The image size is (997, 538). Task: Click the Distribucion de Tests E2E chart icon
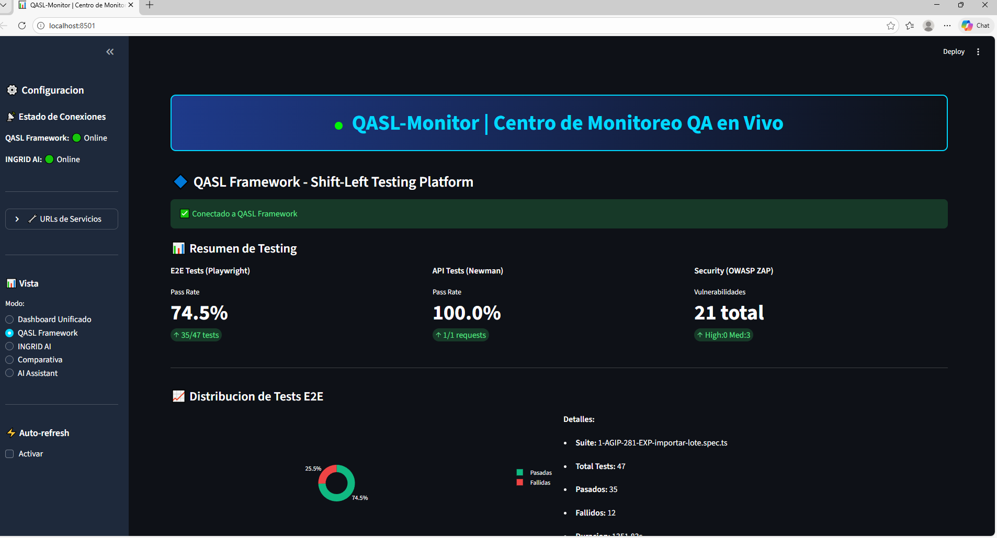tap(178, 396)
